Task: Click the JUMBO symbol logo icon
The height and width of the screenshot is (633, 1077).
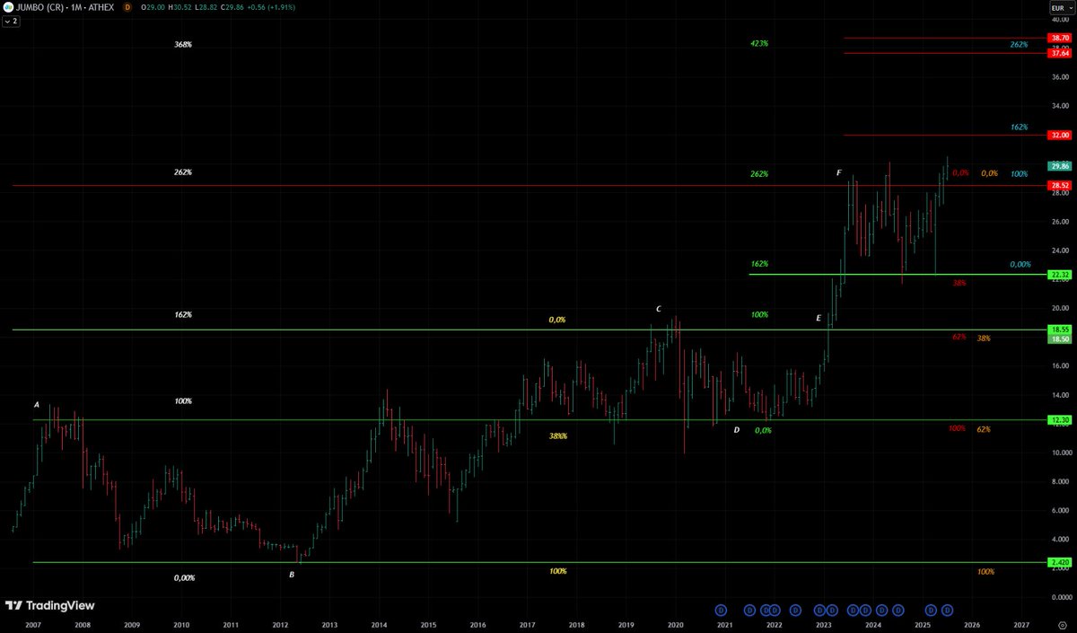Action: tap(8, 7)
